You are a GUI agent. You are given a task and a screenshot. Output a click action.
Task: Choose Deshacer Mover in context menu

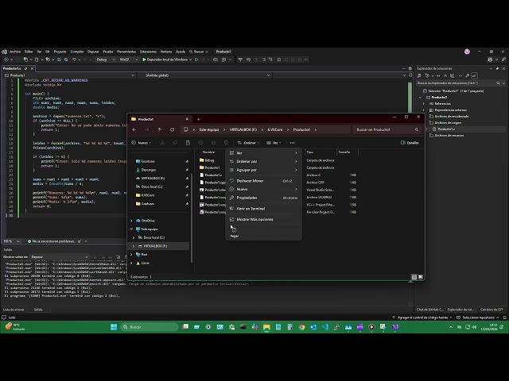click(x=263, y=181)
